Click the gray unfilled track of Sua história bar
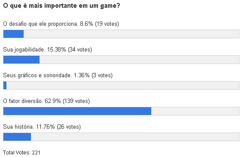The width and height of the screenshot is (242, 157). (135, 137)
